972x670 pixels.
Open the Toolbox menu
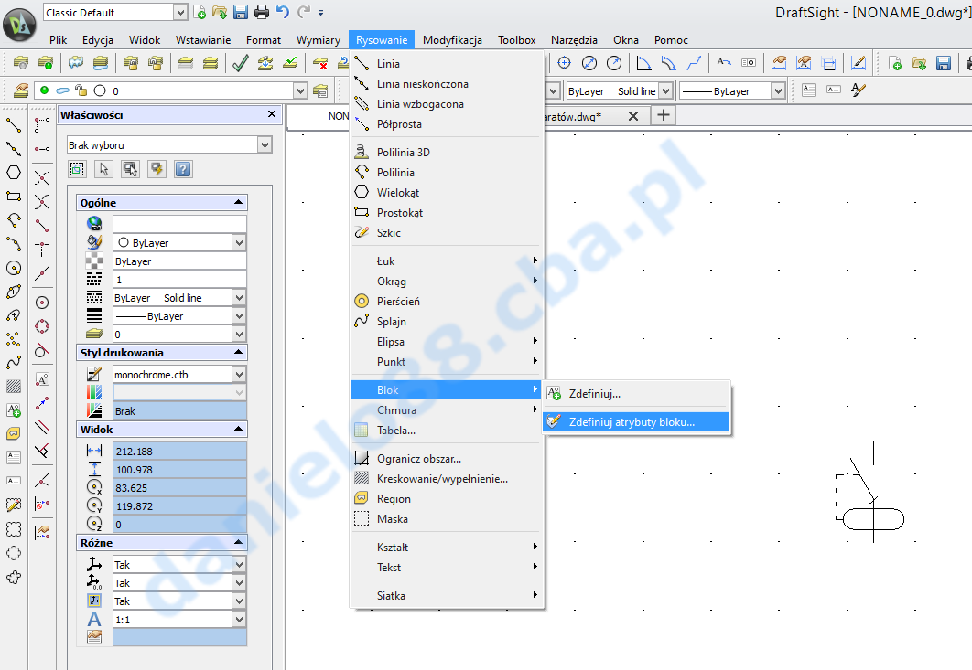coord(516,39)
